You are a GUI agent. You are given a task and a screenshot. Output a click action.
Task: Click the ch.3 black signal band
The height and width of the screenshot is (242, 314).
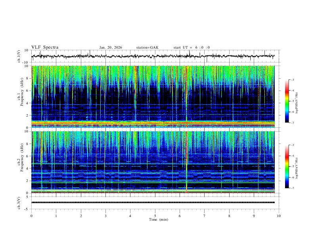[153, 202]
